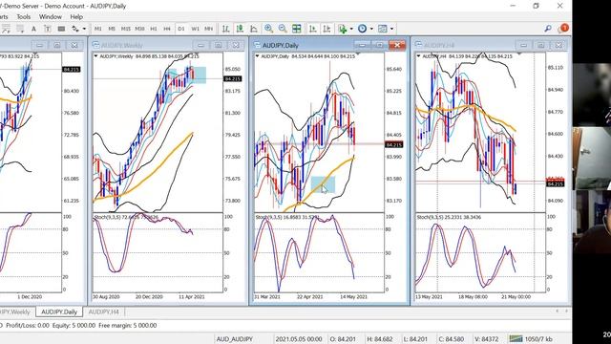Set timeframe to MN

pos(209,29)
